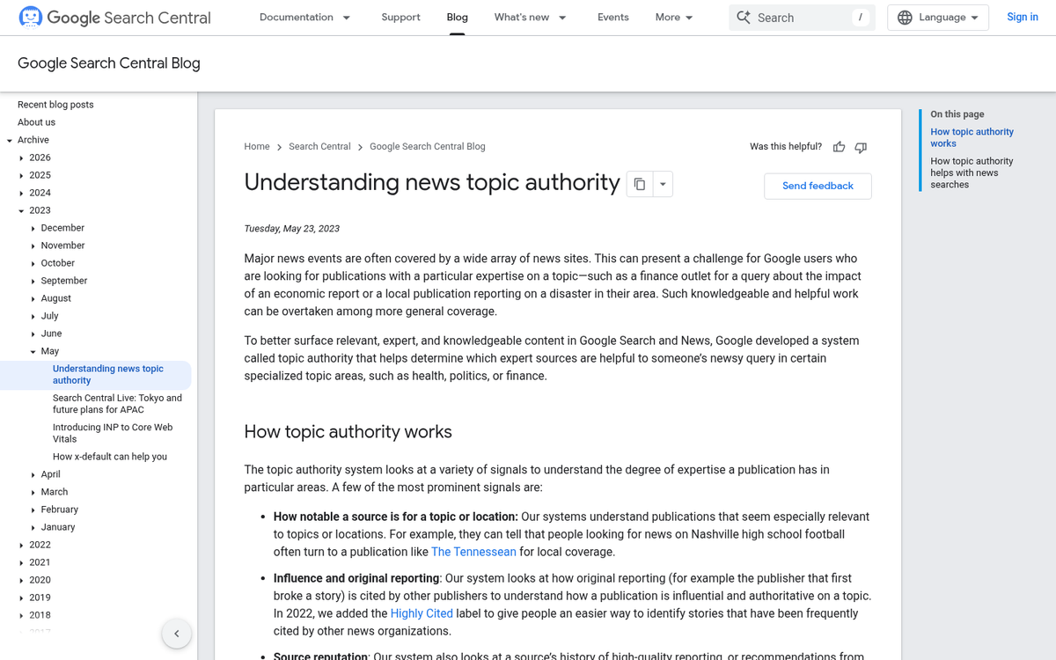1056x660 pixels.
Task: Collapse the sidebar using the circular chevron button
Action: [x=176, y=633]
